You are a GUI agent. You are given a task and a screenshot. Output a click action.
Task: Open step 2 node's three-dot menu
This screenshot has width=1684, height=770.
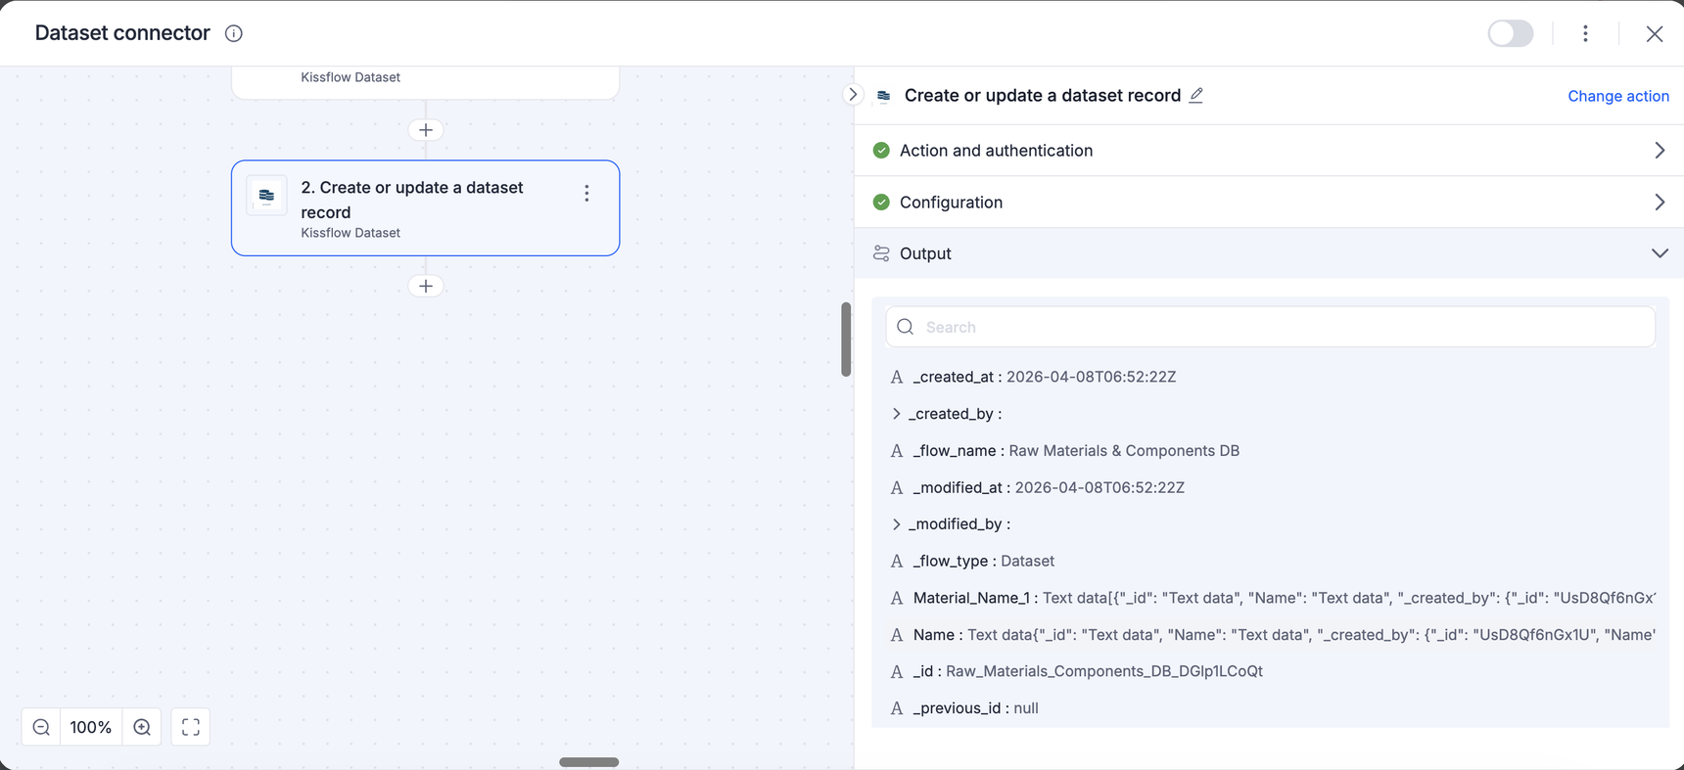tap(586, 194)
